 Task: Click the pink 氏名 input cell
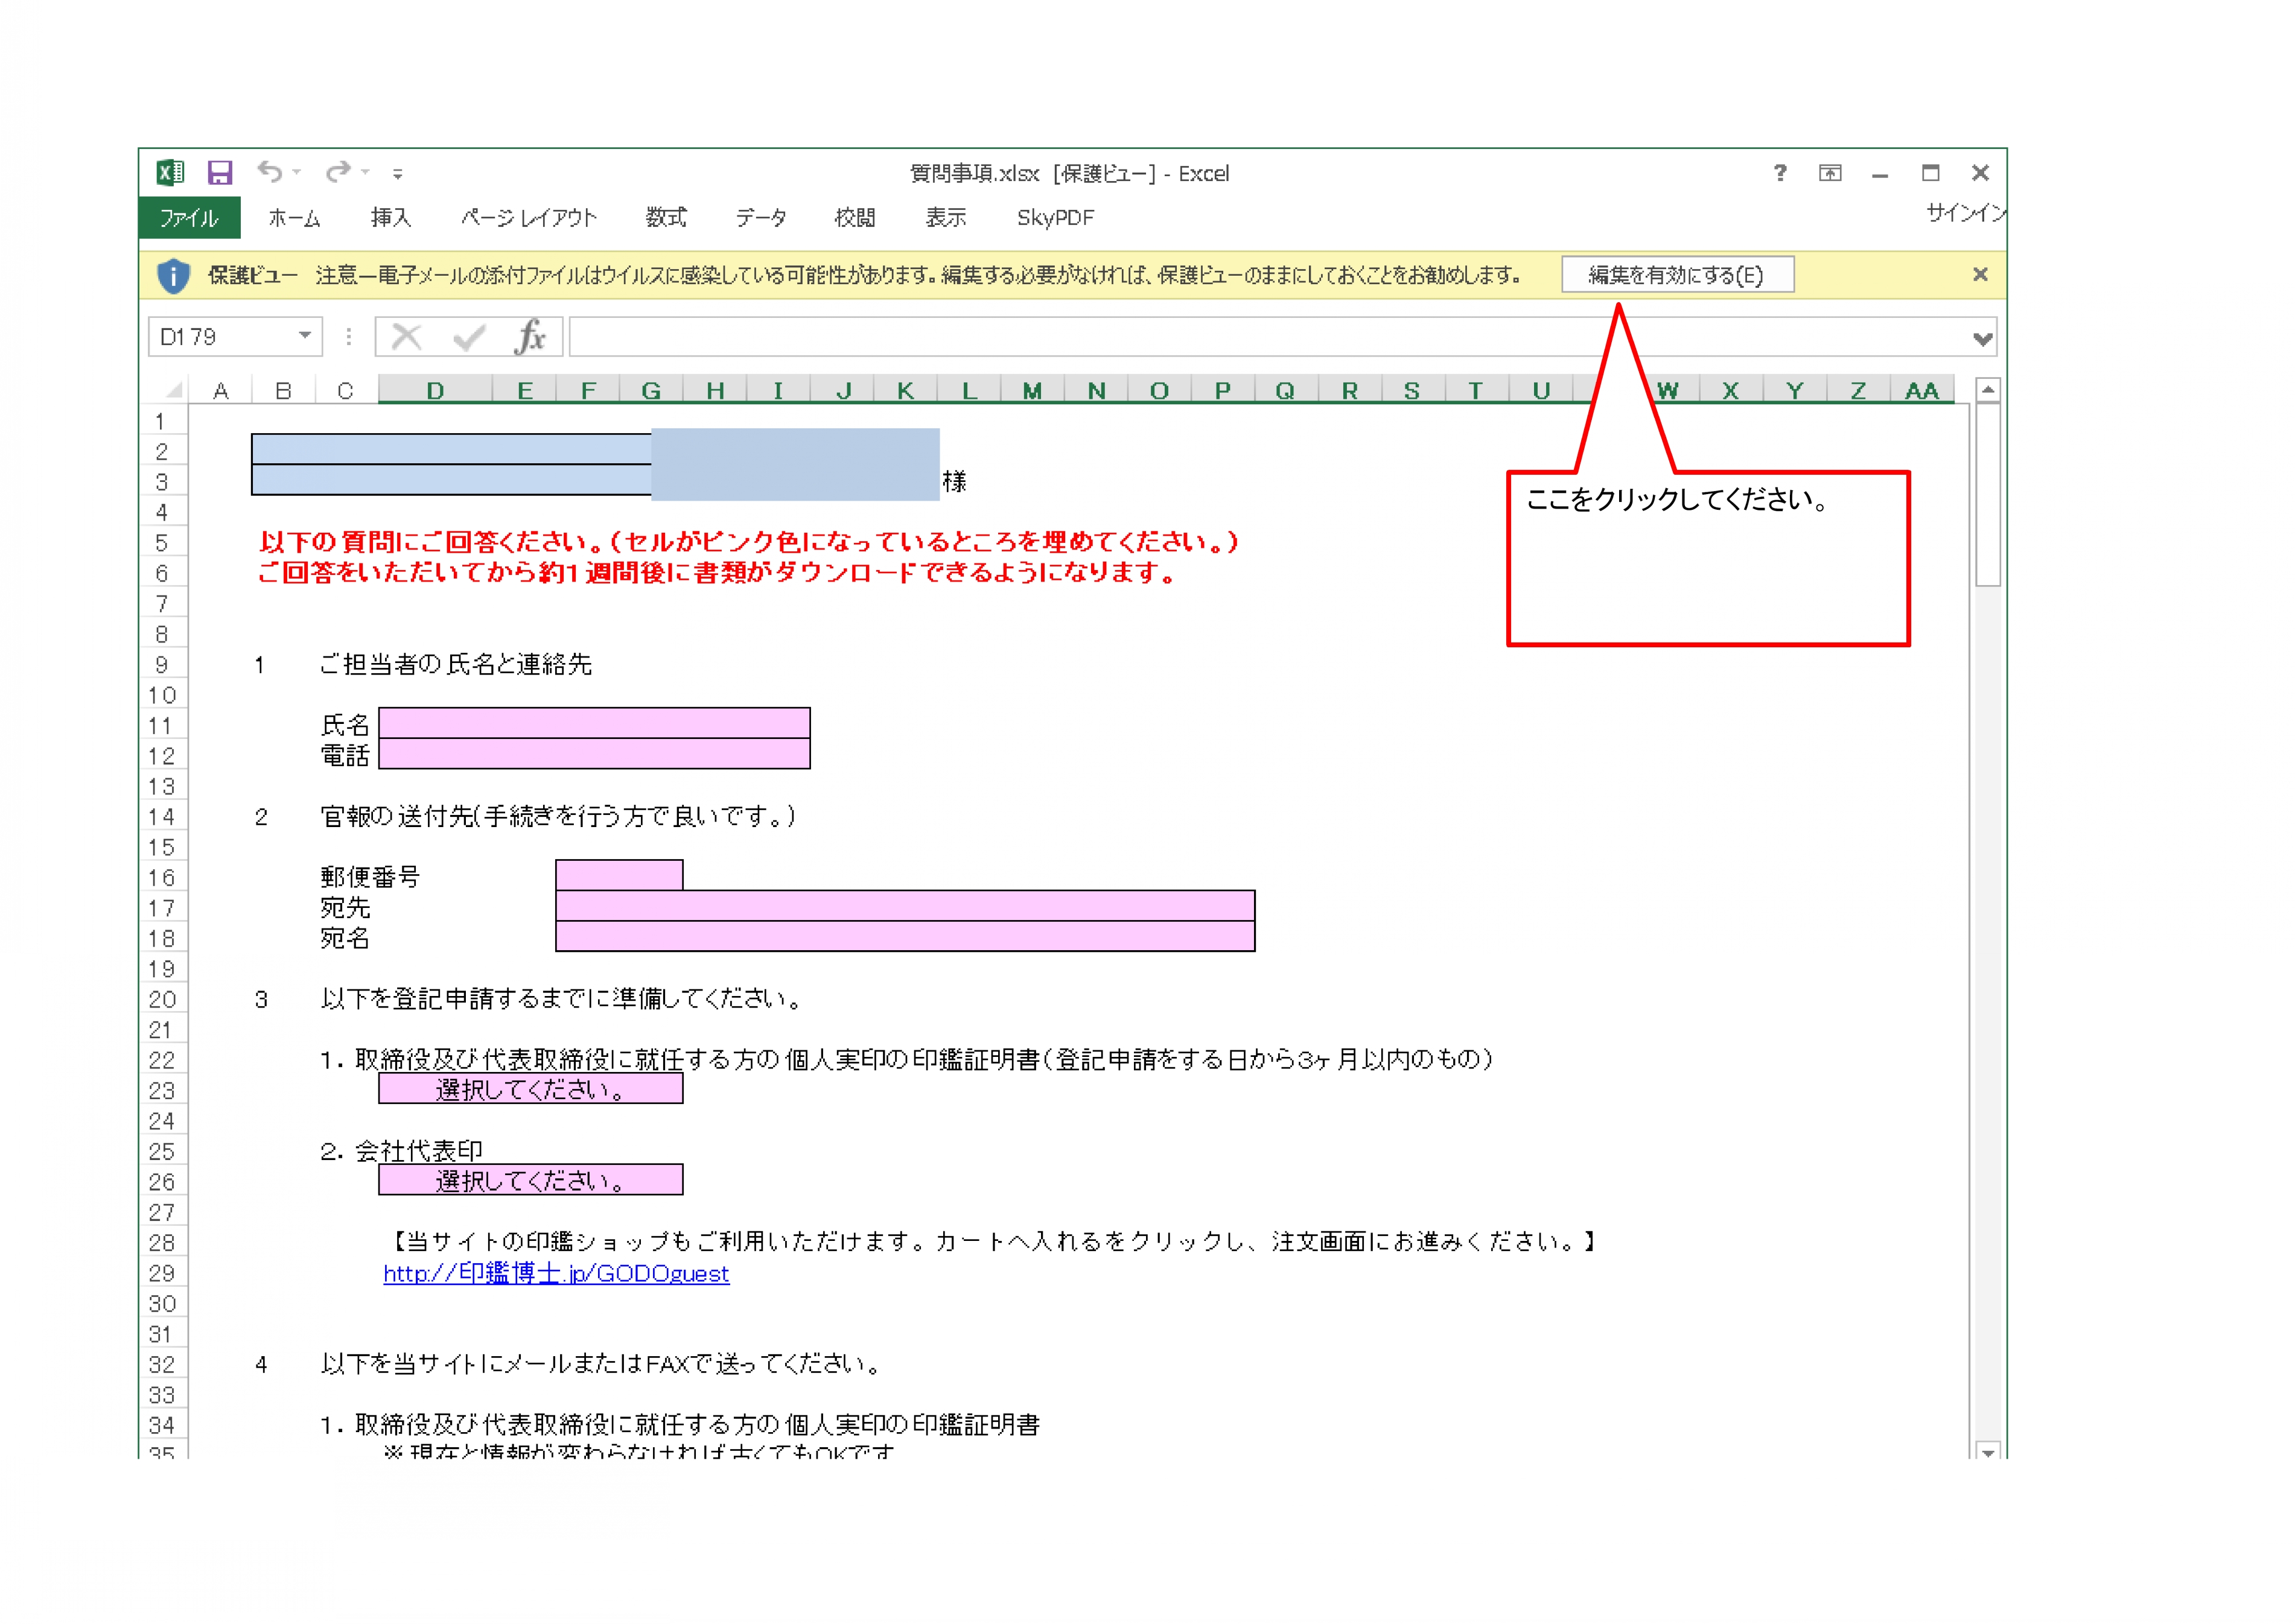594,723
